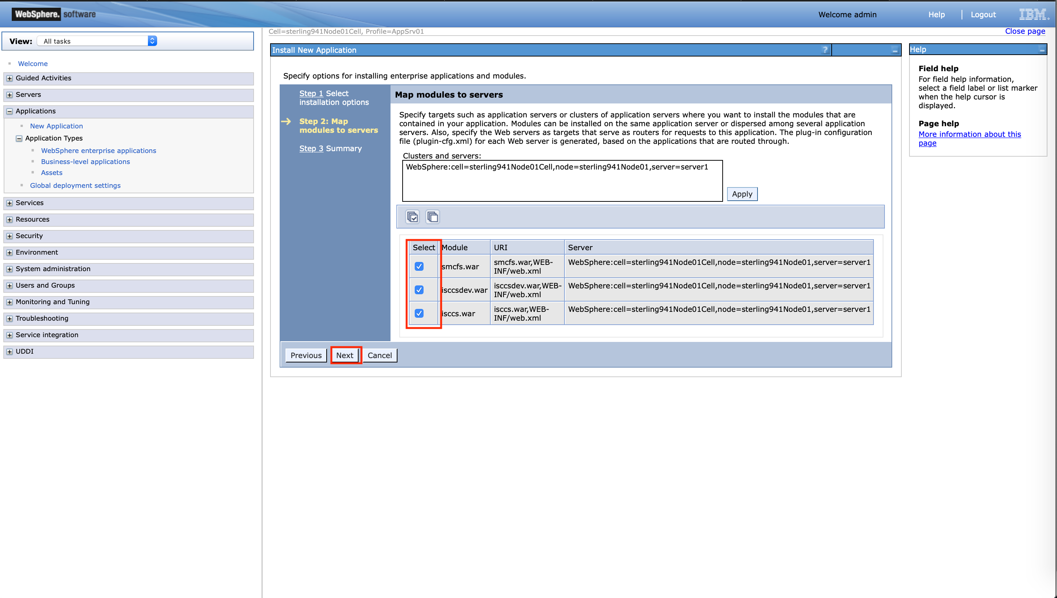1057x598 pixels.
Task: Select the server entry in Clusters and servers list
Action: (x=557, y=167)
